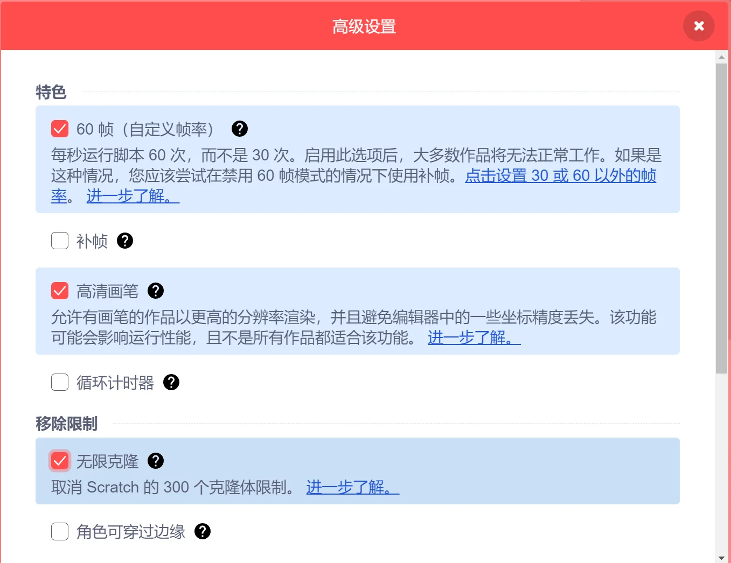Screen dimensions: 731x563
Task: Click the scrollbar up arrow
Action: pos(722,57)
